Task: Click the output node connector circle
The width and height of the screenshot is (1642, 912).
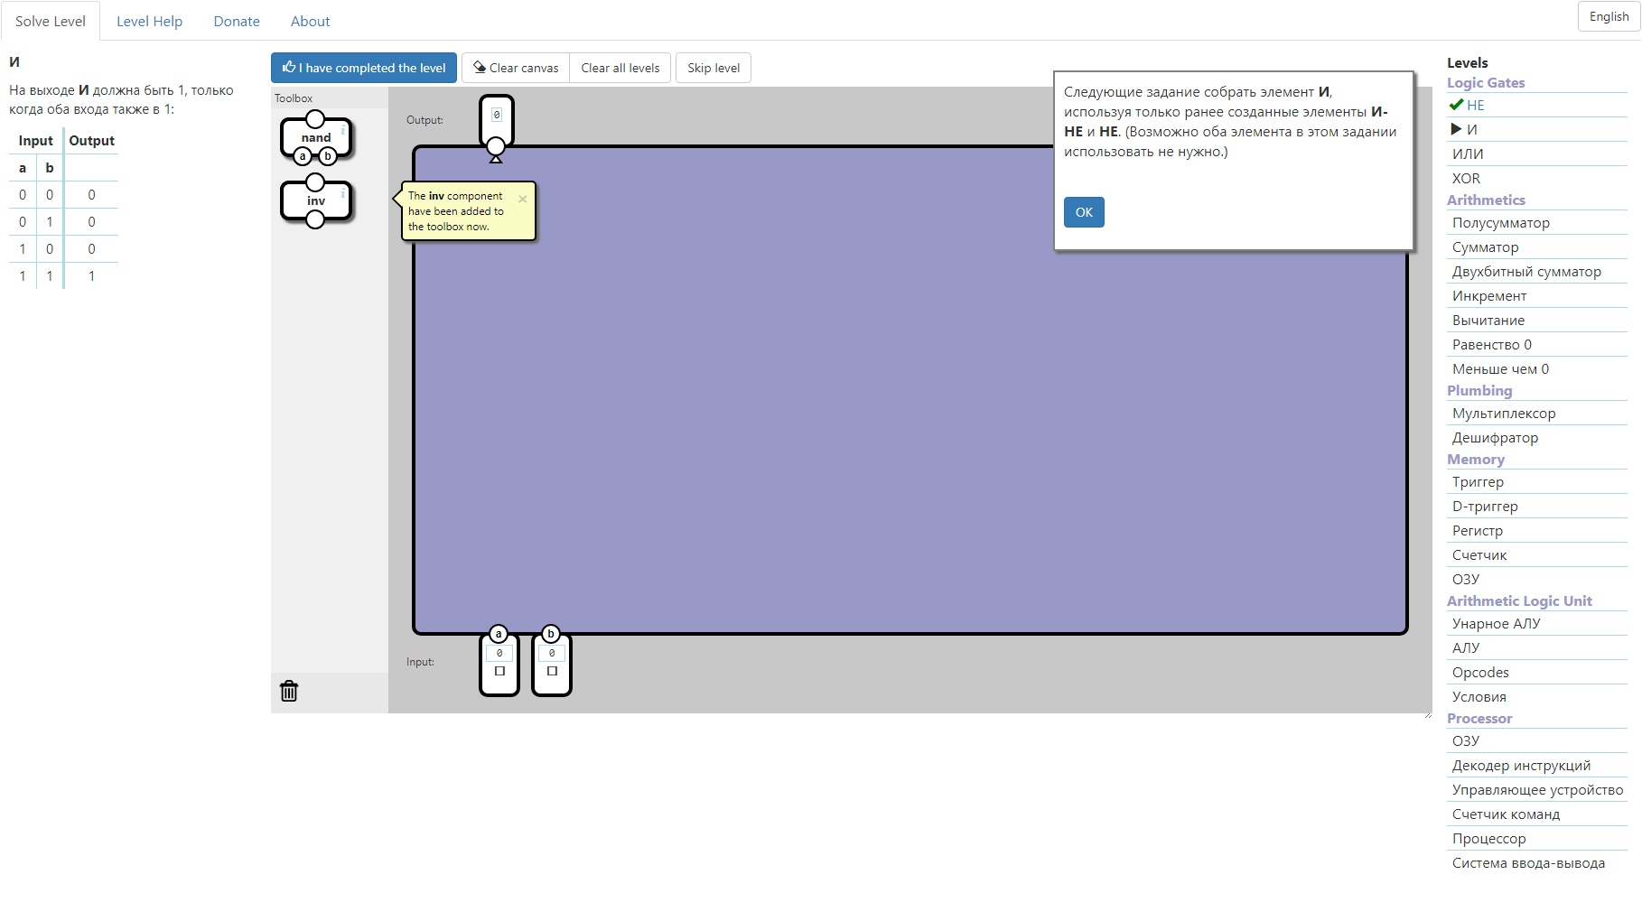Action: [x=496, y=146]
